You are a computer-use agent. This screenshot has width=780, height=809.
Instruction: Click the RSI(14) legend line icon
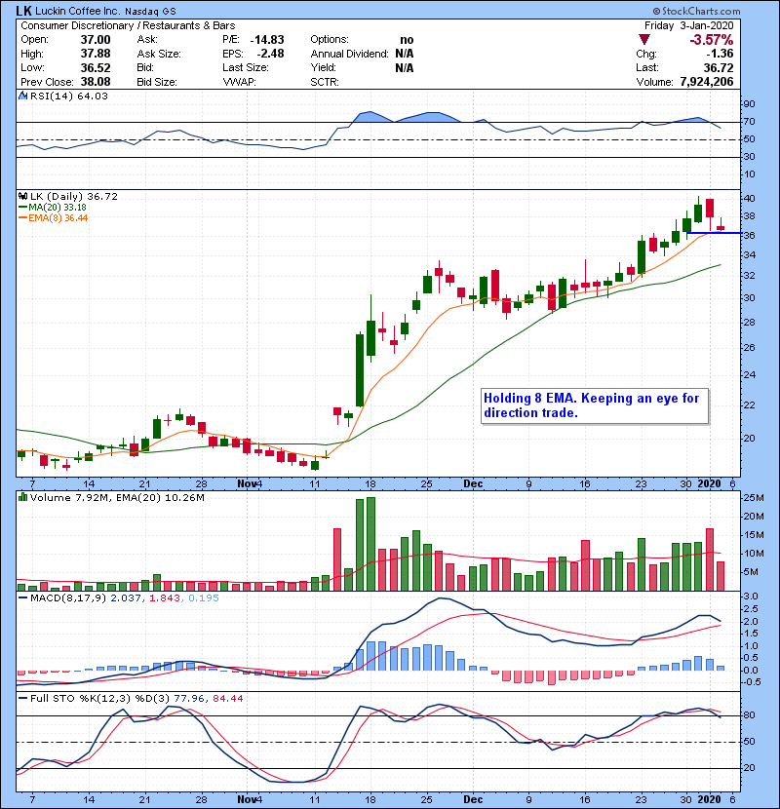[x=21, y=96]
